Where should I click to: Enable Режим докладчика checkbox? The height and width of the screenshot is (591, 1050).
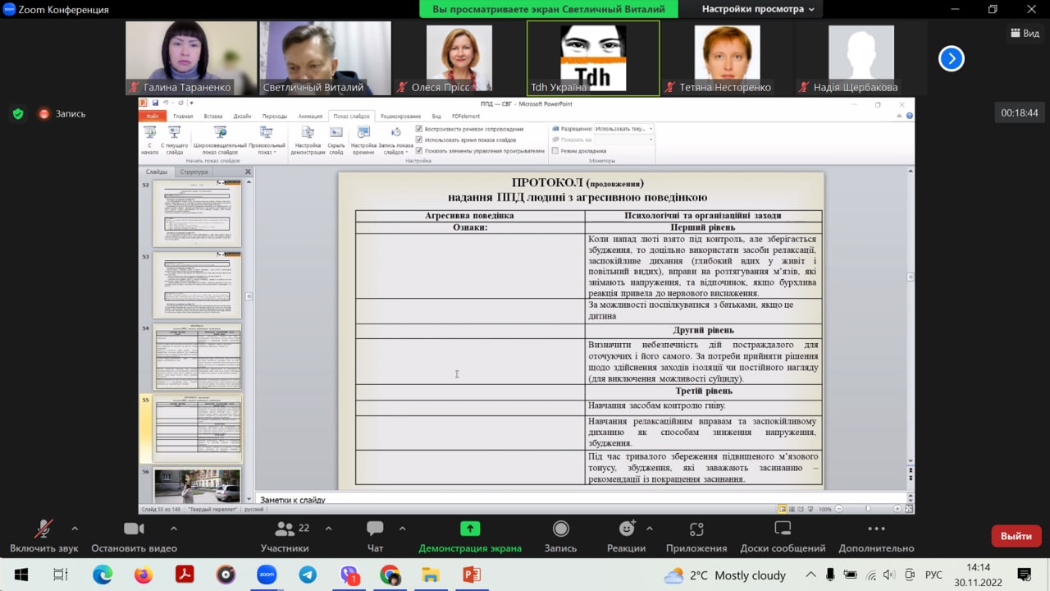tap(555, 151)
